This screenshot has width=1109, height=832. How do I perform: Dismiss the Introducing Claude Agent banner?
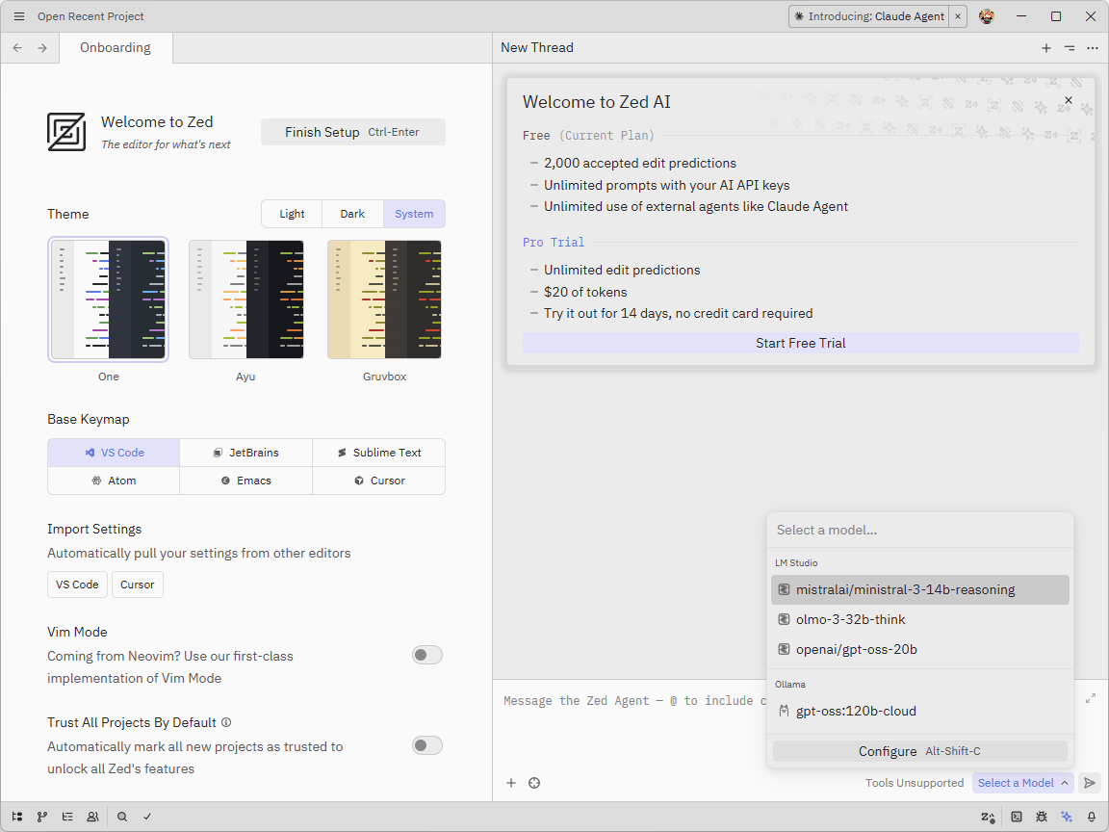958,16
